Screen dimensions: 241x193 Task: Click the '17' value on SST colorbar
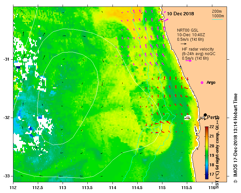tap(212, 174)
